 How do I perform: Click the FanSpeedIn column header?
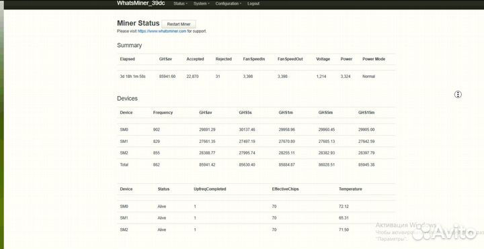[253, 59]
